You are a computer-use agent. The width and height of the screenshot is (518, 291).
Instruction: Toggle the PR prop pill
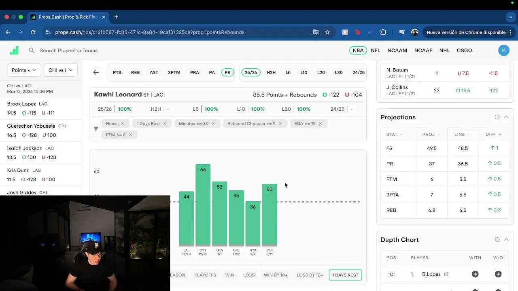pyautogui.click(x=227, y=73)
